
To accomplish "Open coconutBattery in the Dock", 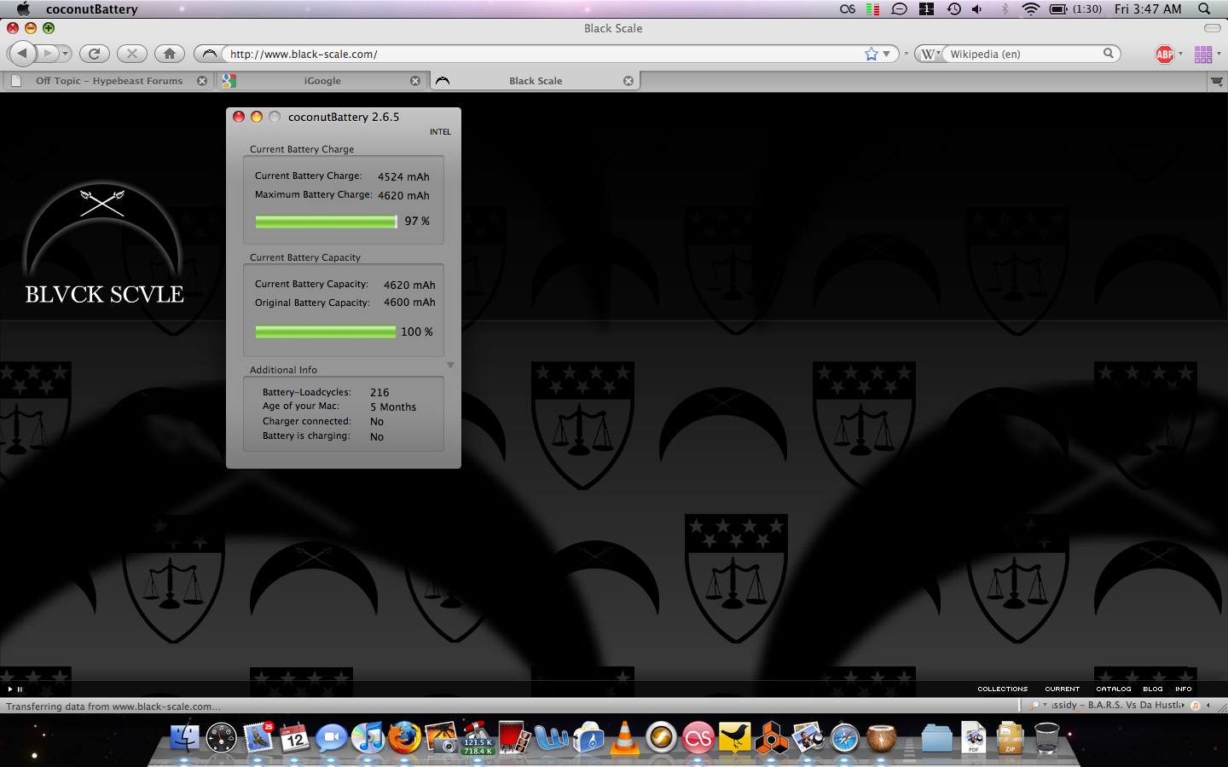I will 882,737.
